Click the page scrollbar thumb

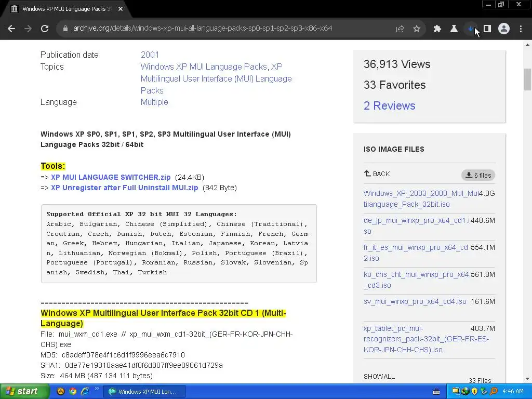527,79
